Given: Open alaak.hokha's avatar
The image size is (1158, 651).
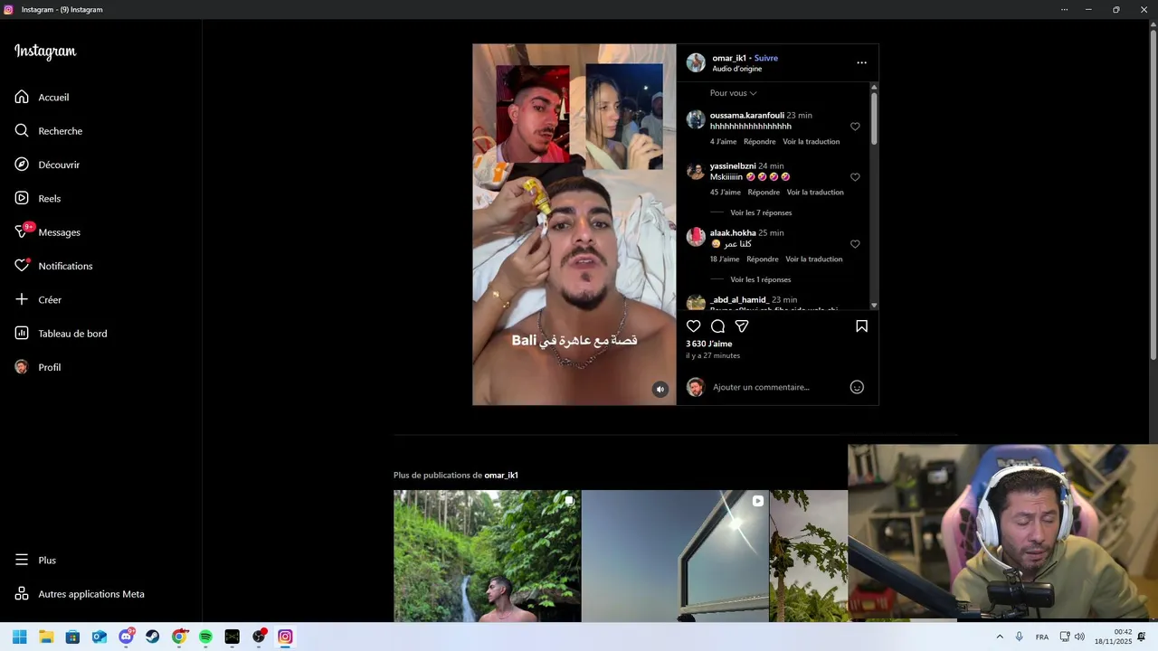Looking at the screenshot, I should pos(696,237).
